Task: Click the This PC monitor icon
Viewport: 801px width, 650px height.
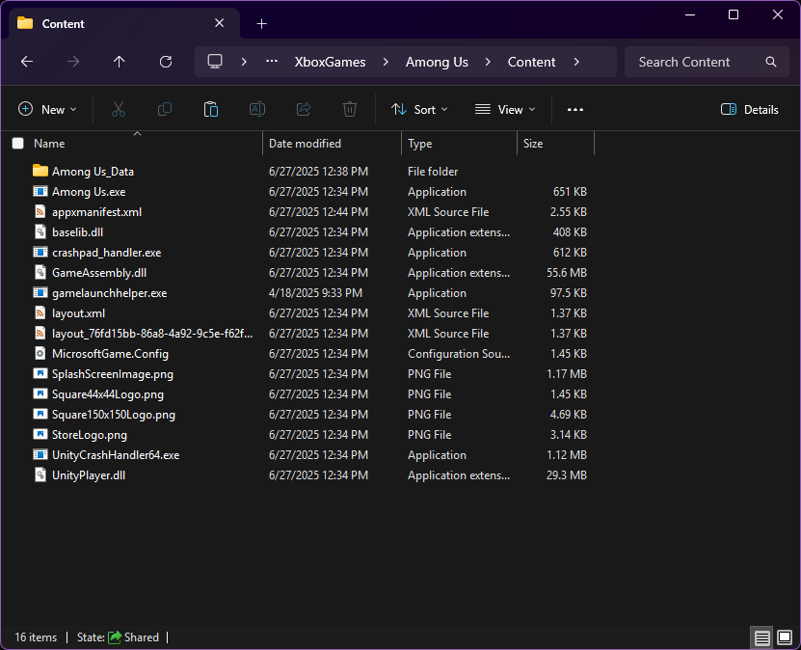Action: [x=215, y=62]
